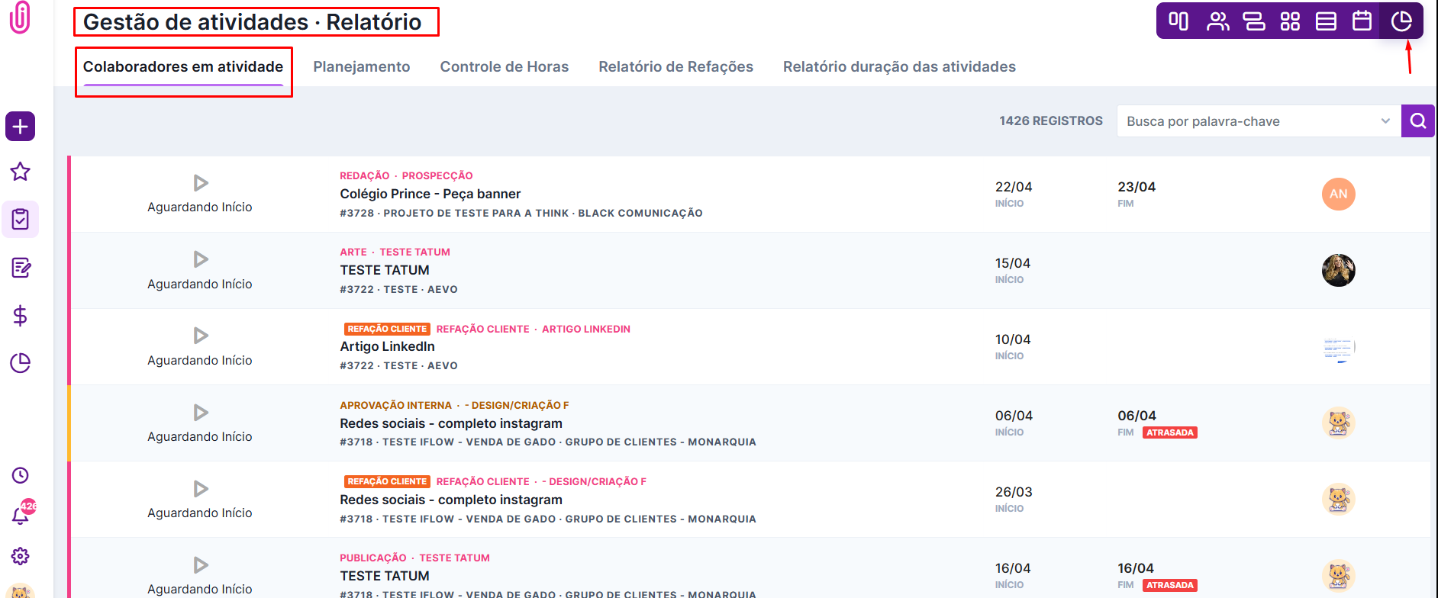
Task: Click the pie chart report icon in toolbar
Action: pos(1401,21)
